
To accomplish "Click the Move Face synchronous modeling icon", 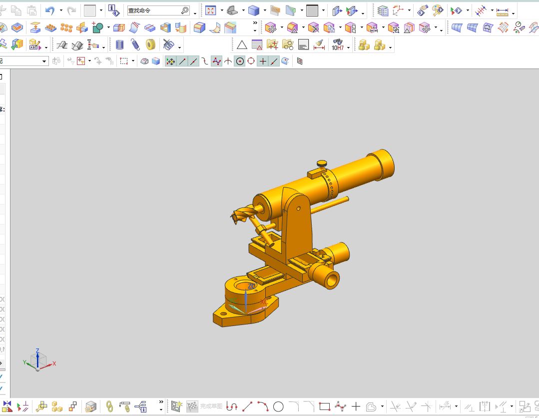I will coord(271,27).
